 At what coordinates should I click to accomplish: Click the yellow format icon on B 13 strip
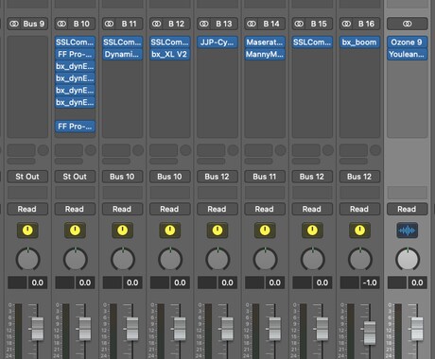pyautogui.click(x=217, y=231)
